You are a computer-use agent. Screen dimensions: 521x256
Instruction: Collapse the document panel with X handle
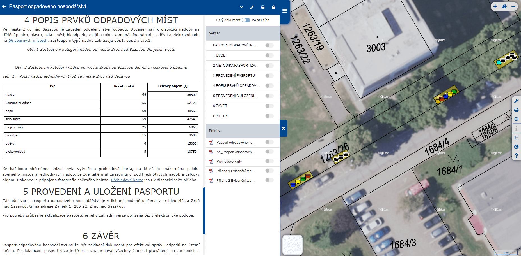(x=284, y=128)
